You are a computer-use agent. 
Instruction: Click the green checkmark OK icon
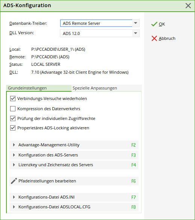tap(154, 24)
